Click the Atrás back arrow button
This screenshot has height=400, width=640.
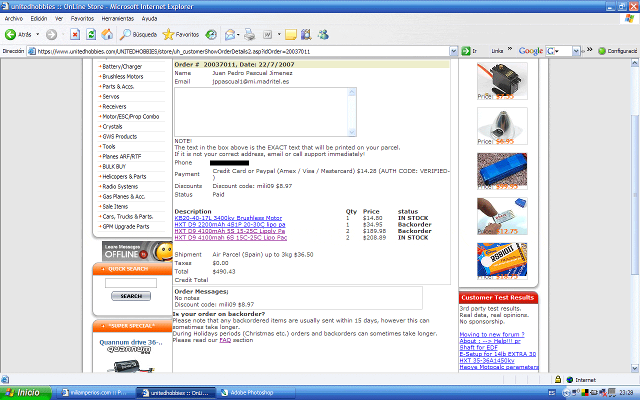coord(18,34)
